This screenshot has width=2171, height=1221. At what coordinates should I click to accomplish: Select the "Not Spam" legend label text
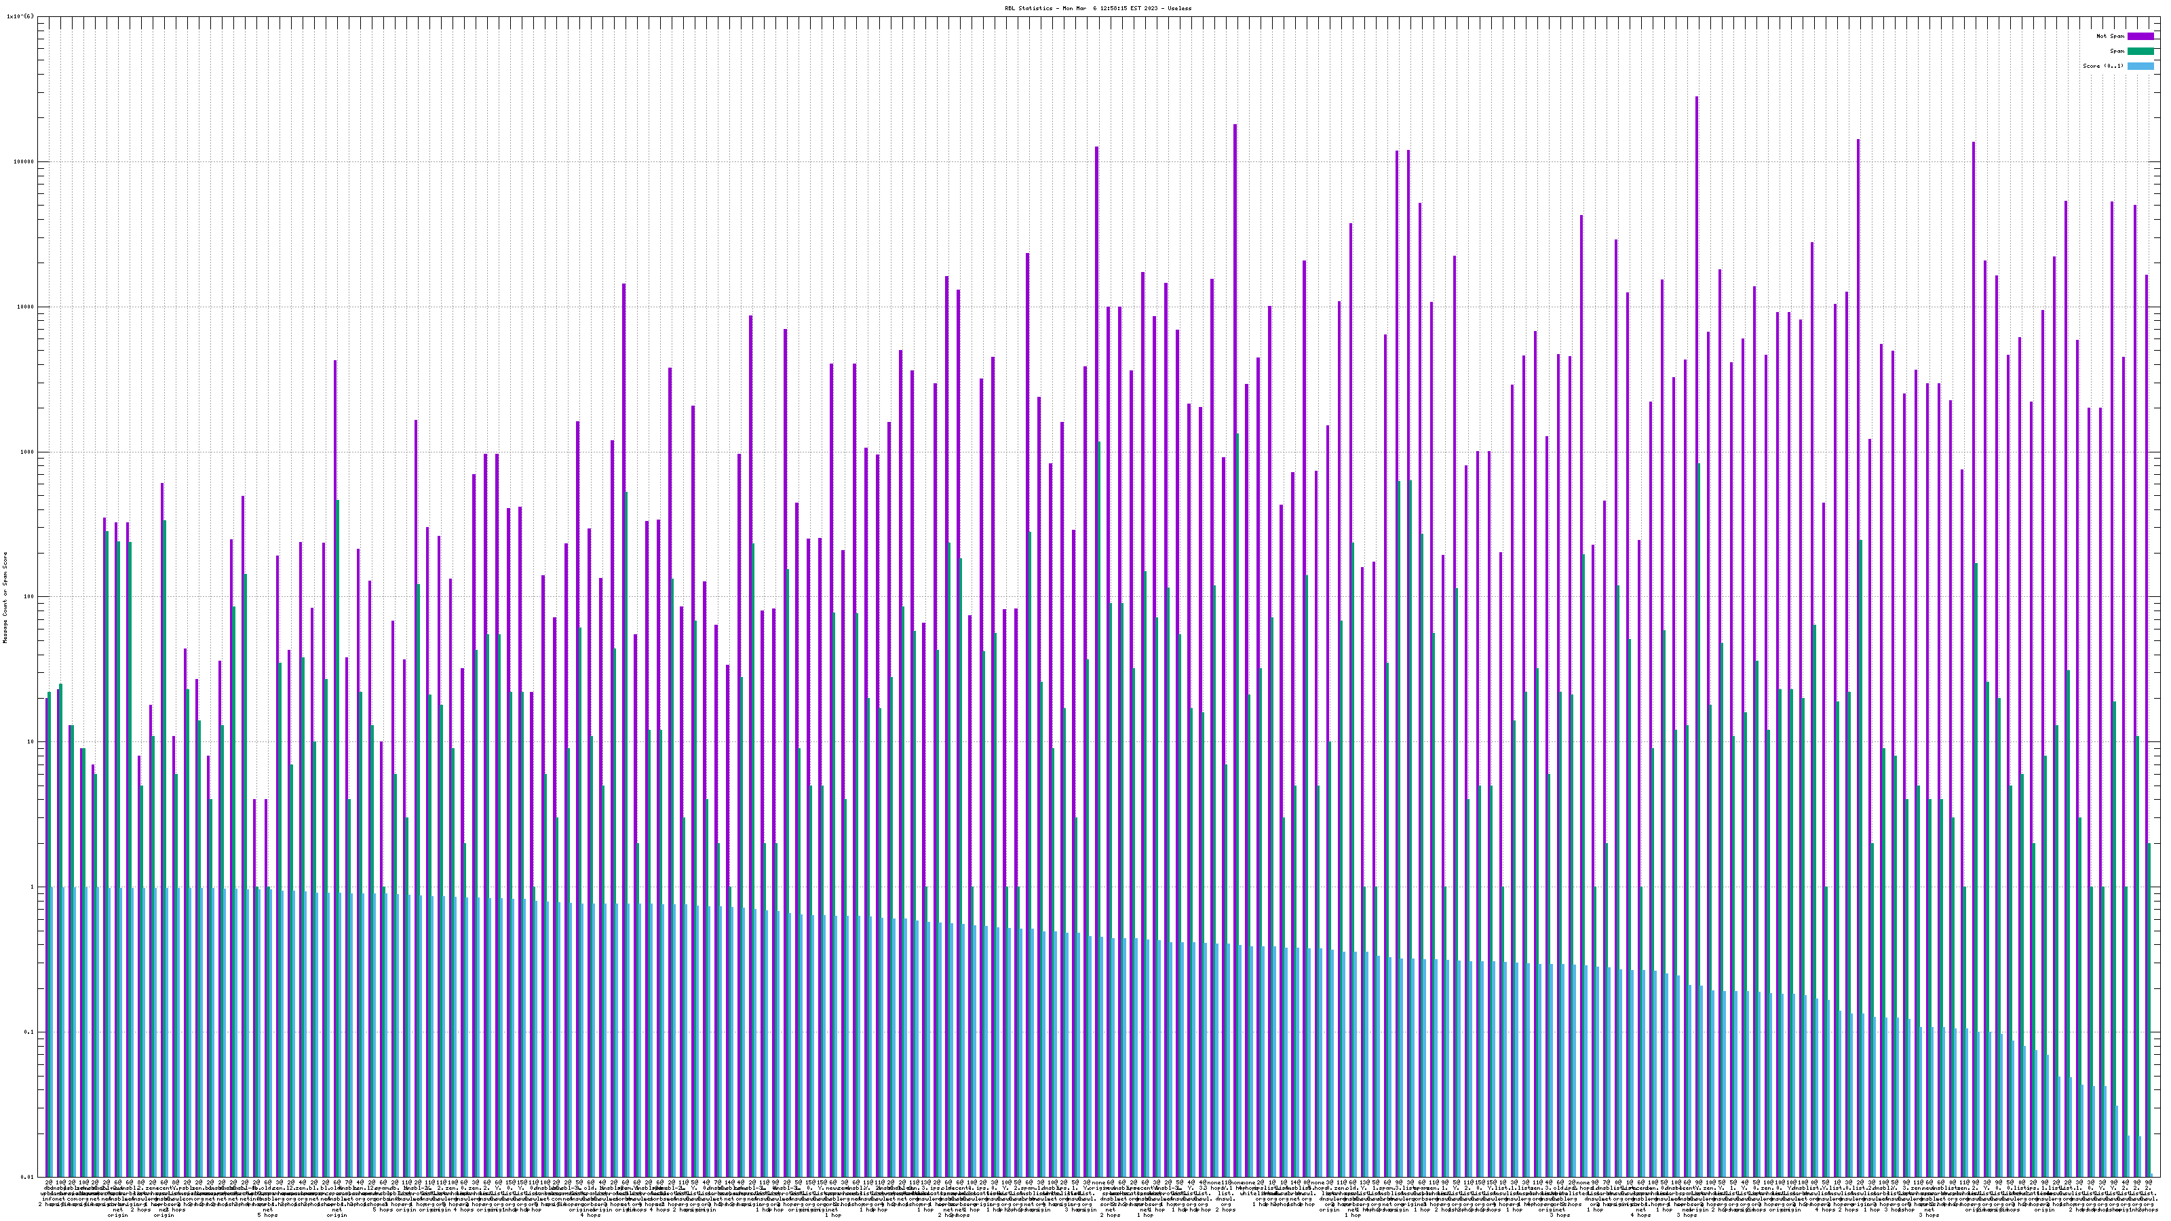(x=2111, y=36)
